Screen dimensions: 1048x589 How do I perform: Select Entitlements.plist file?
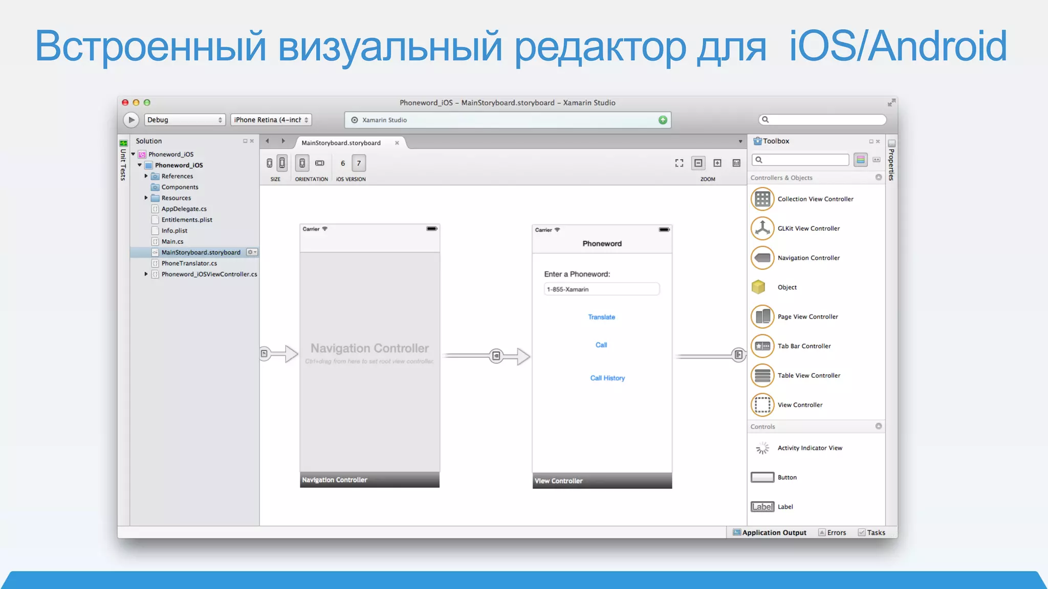coord(187,220)
